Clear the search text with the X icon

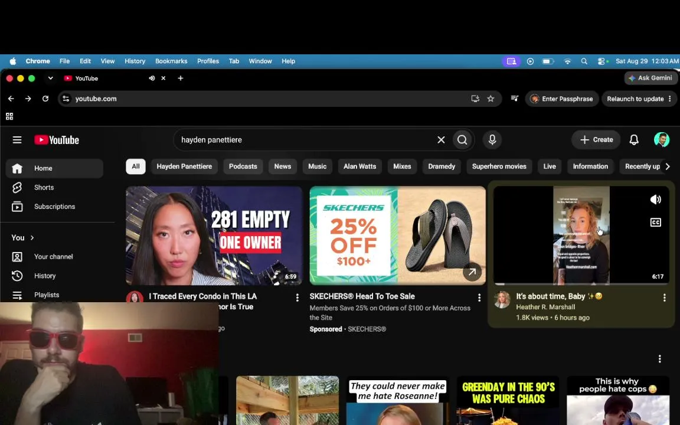[x=441, y=140]
